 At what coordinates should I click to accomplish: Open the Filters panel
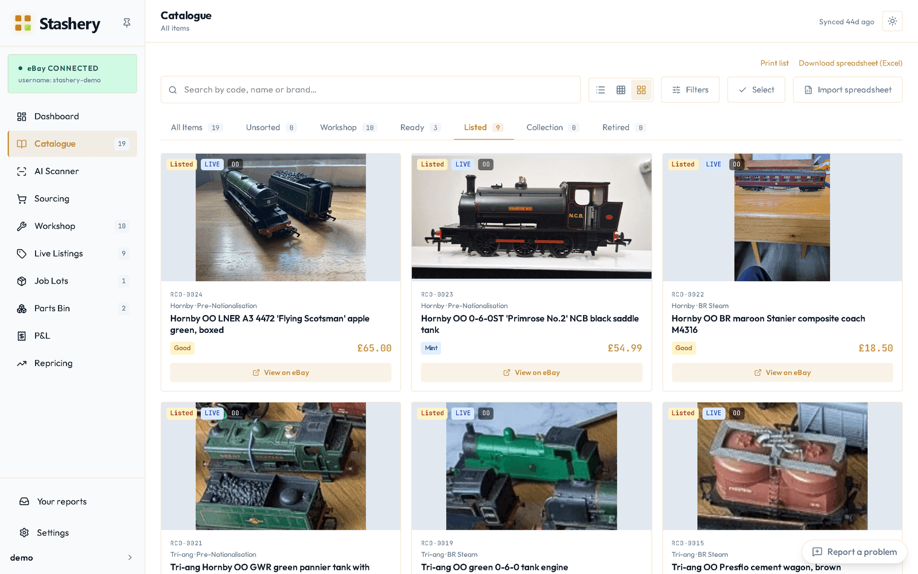[x=690, y=90]
